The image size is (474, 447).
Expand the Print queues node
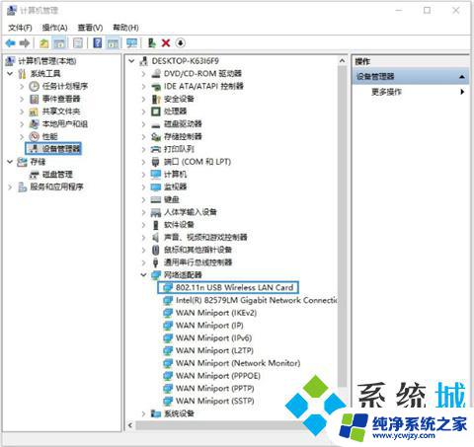pos(143,149)
